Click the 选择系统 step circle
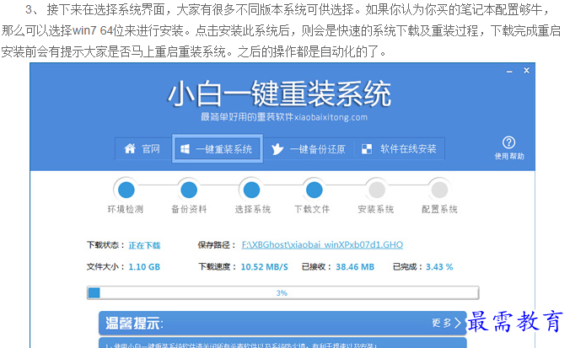 pyautogui.click(x=251, y=190)
